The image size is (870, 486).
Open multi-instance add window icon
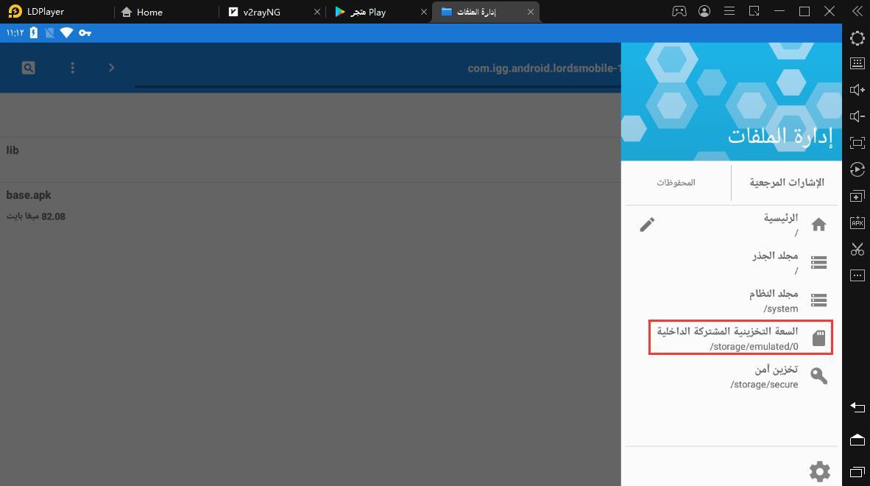857,196
